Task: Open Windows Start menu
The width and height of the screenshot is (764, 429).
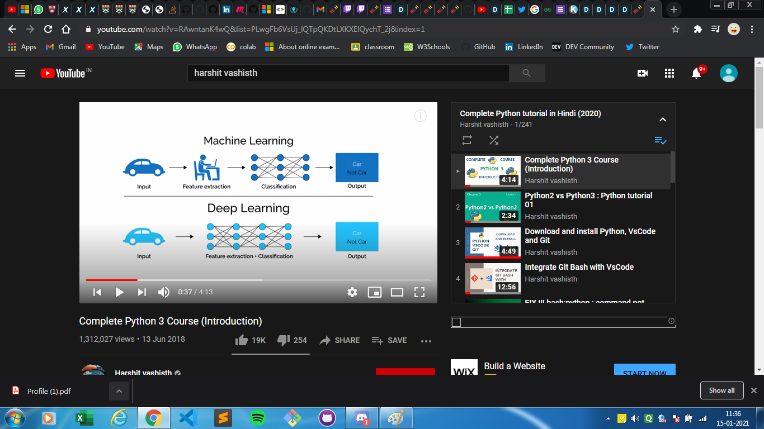Action: [x=14, y=417]
